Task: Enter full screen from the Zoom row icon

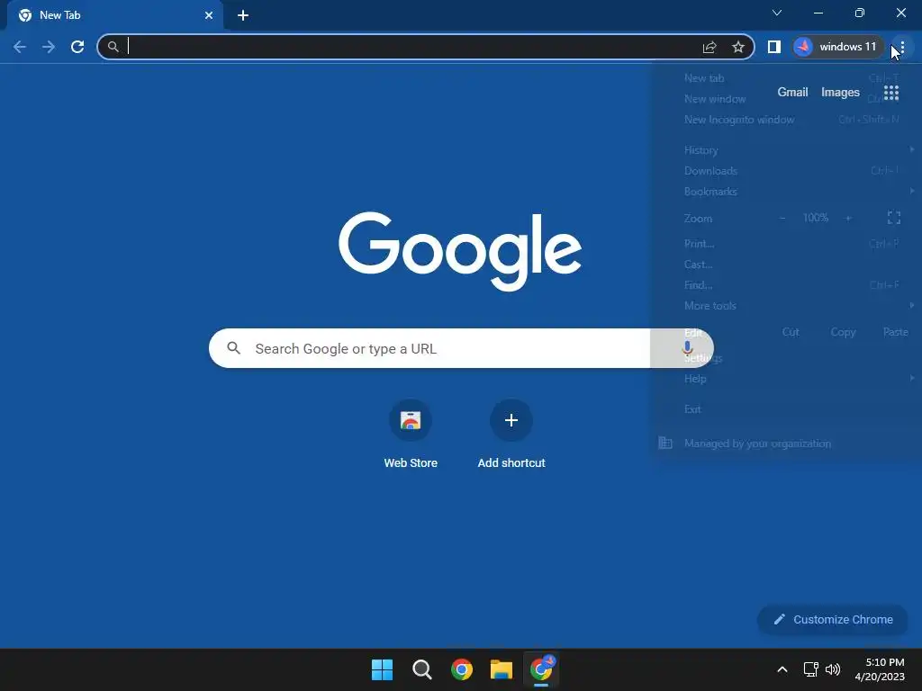Action: coord(894,218)
